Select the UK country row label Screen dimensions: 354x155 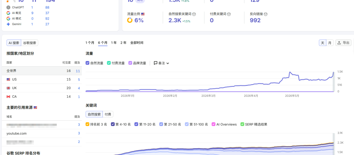[14, 88]
